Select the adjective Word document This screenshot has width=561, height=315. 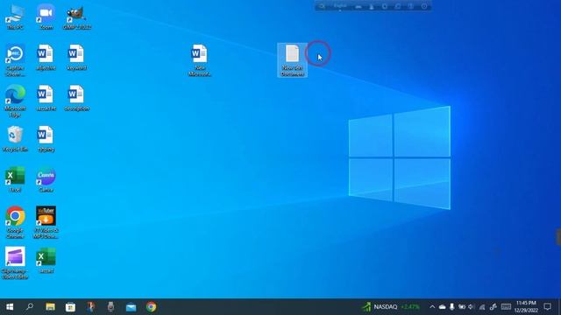pyautogui.click(x=46, y=57)
